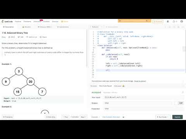186x139 pixels.
Task: Collapse the isBalanced function fold arrow
Action: coord(95,48)
